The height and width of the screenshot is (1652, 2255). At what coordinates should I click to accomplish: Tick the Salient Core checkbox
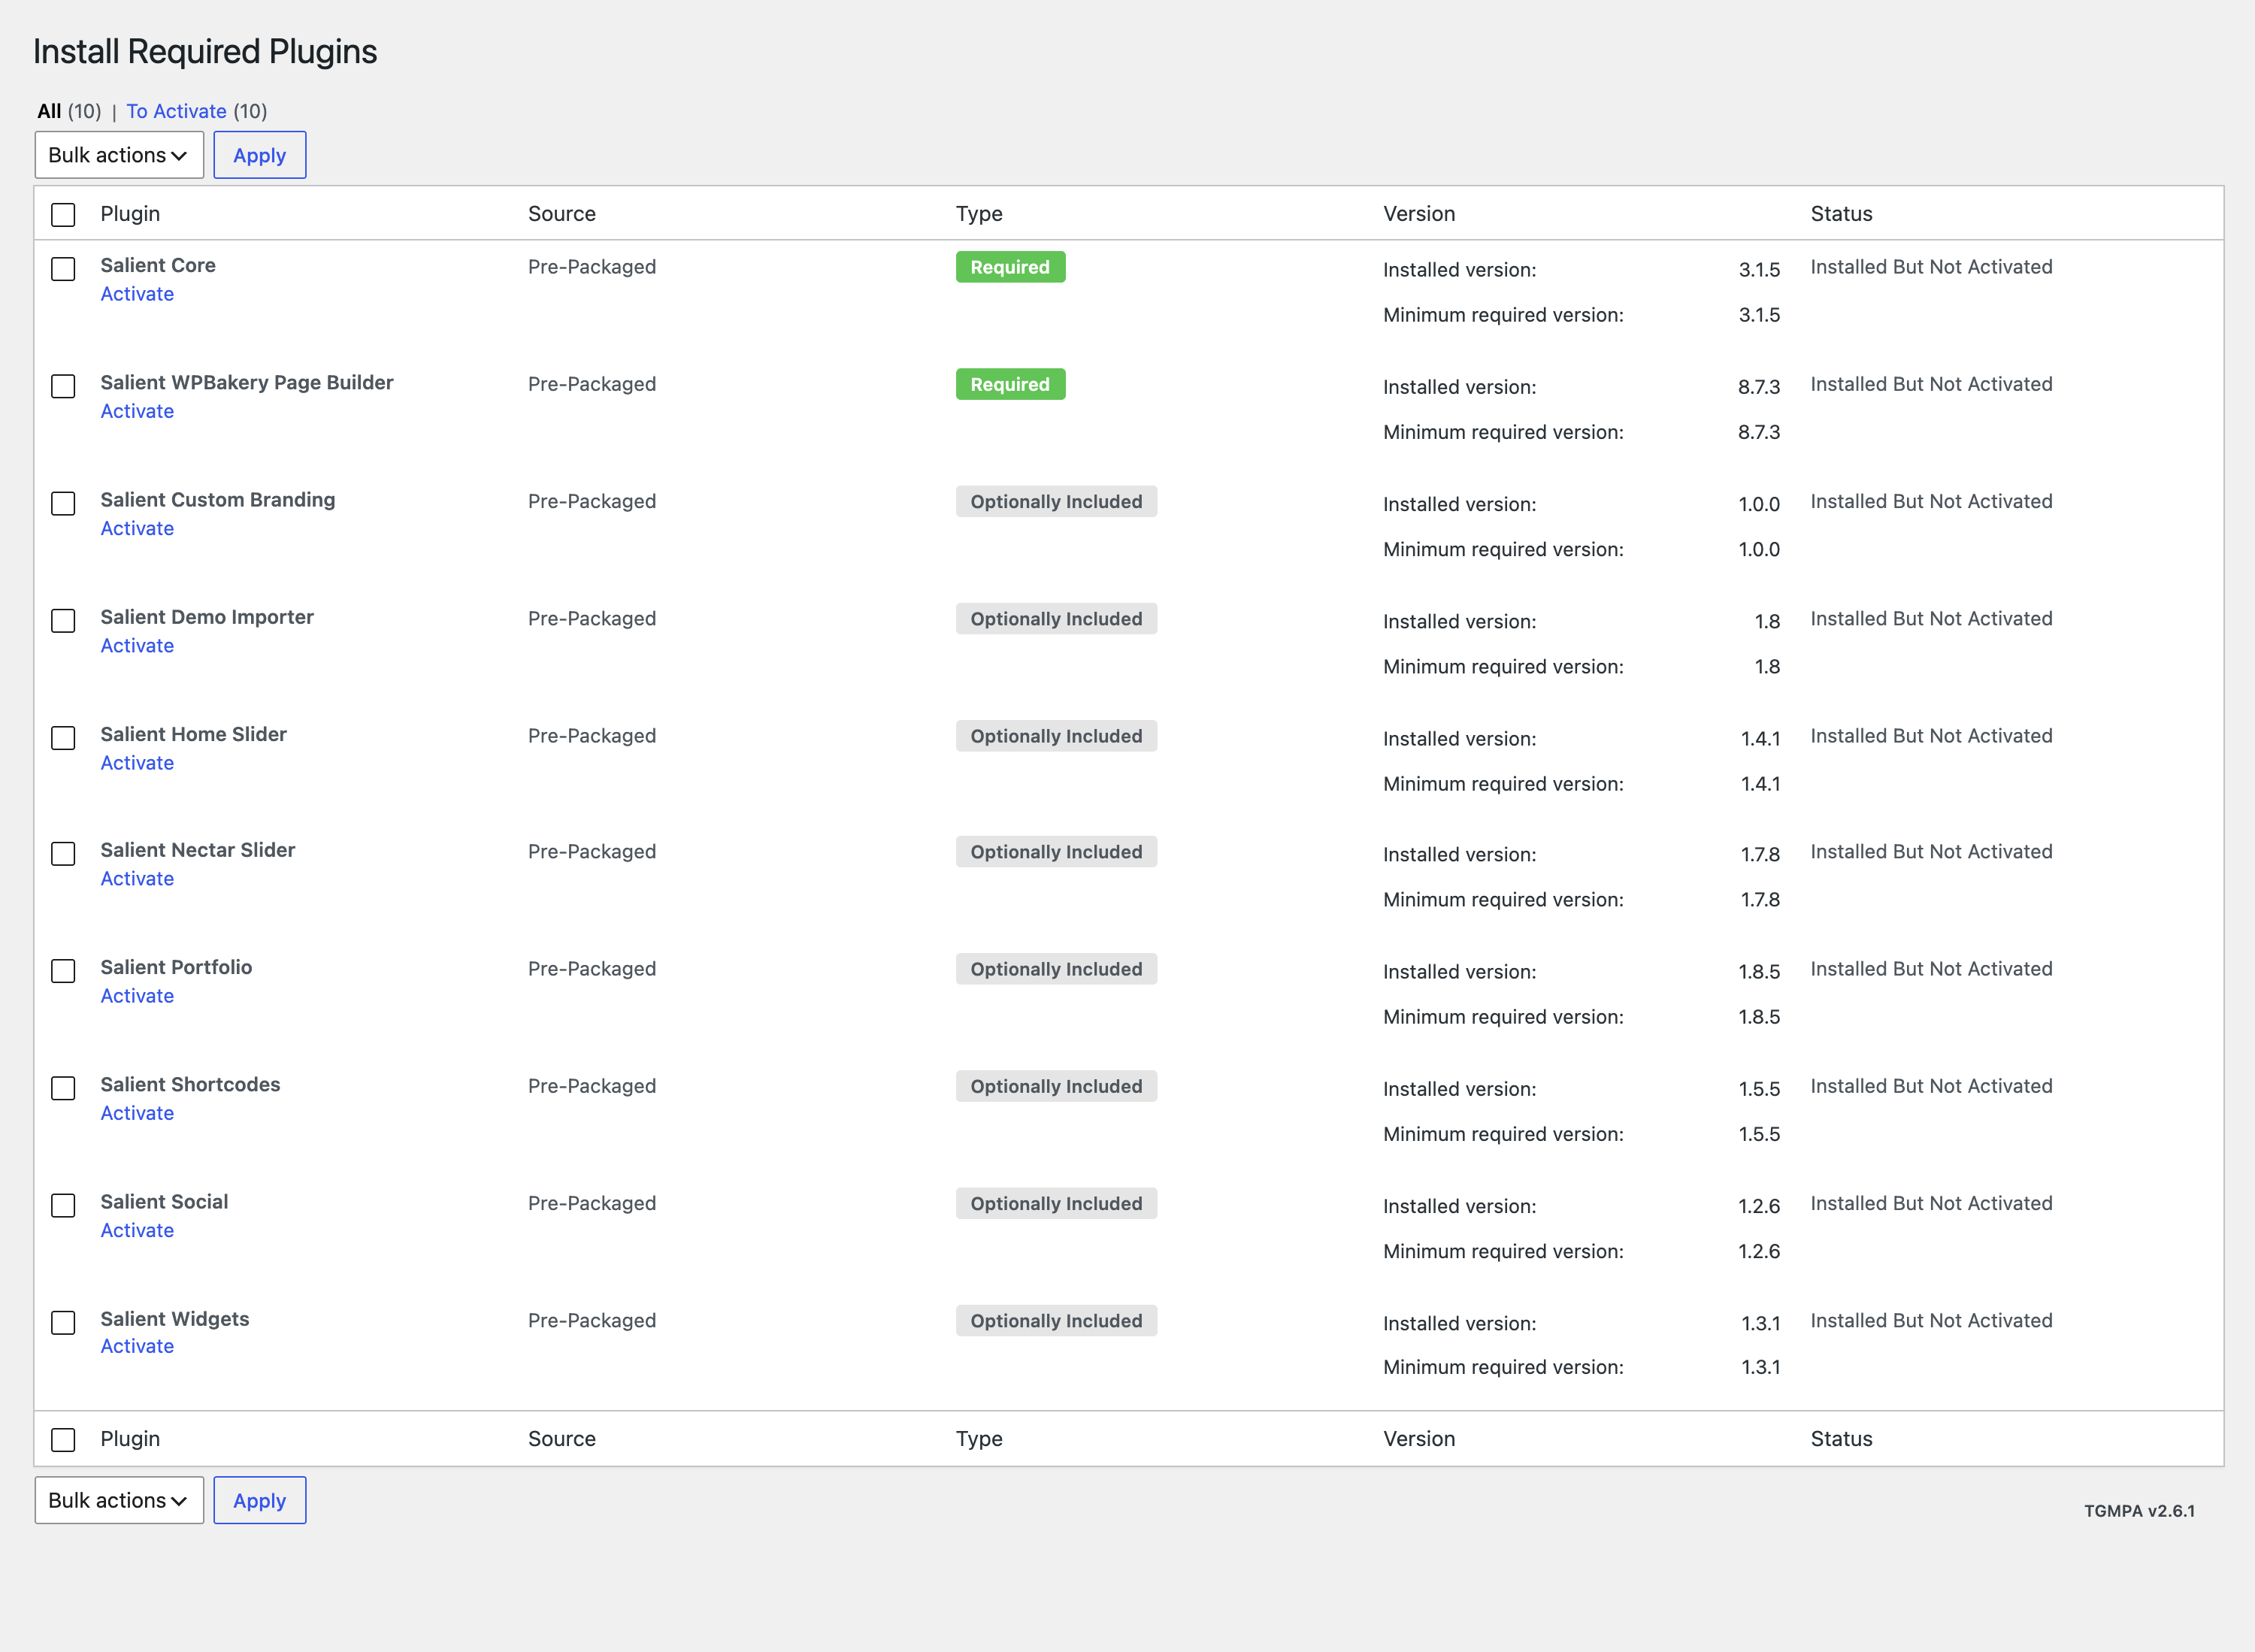(63, 269)
